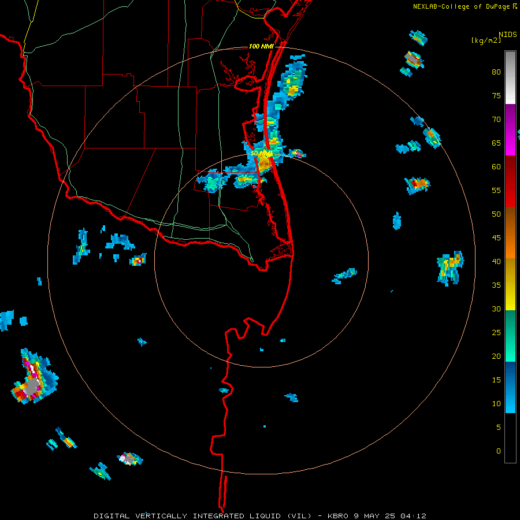Pick the red segment of the color bar
520x520 pixels.
pos(510,181)
